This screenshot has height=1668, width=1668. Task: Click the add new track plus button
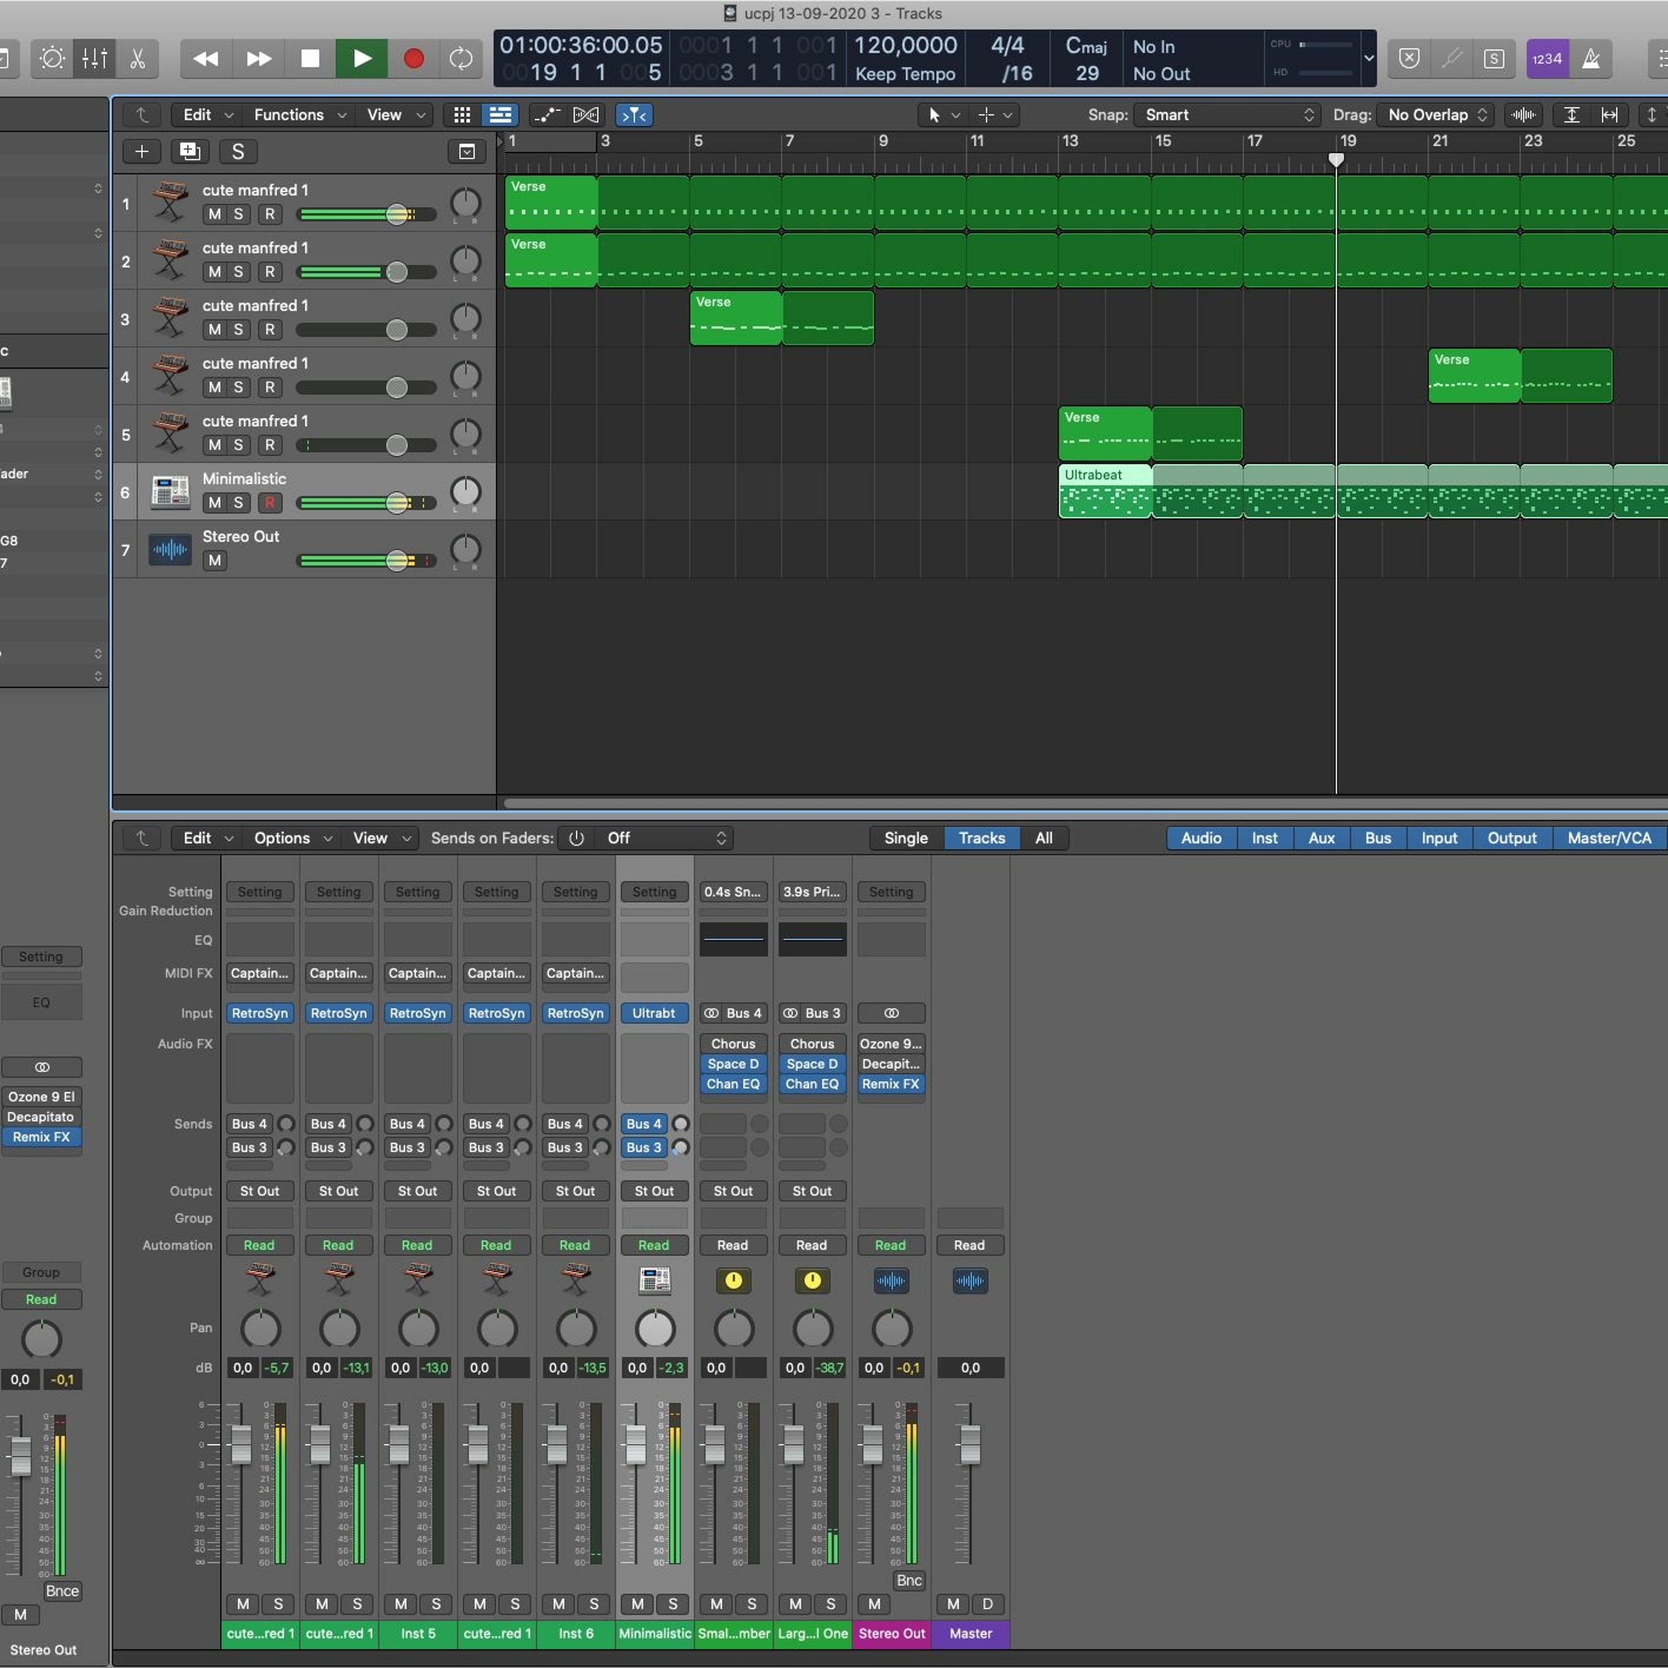pyautogui.click(x=142, y=152)
